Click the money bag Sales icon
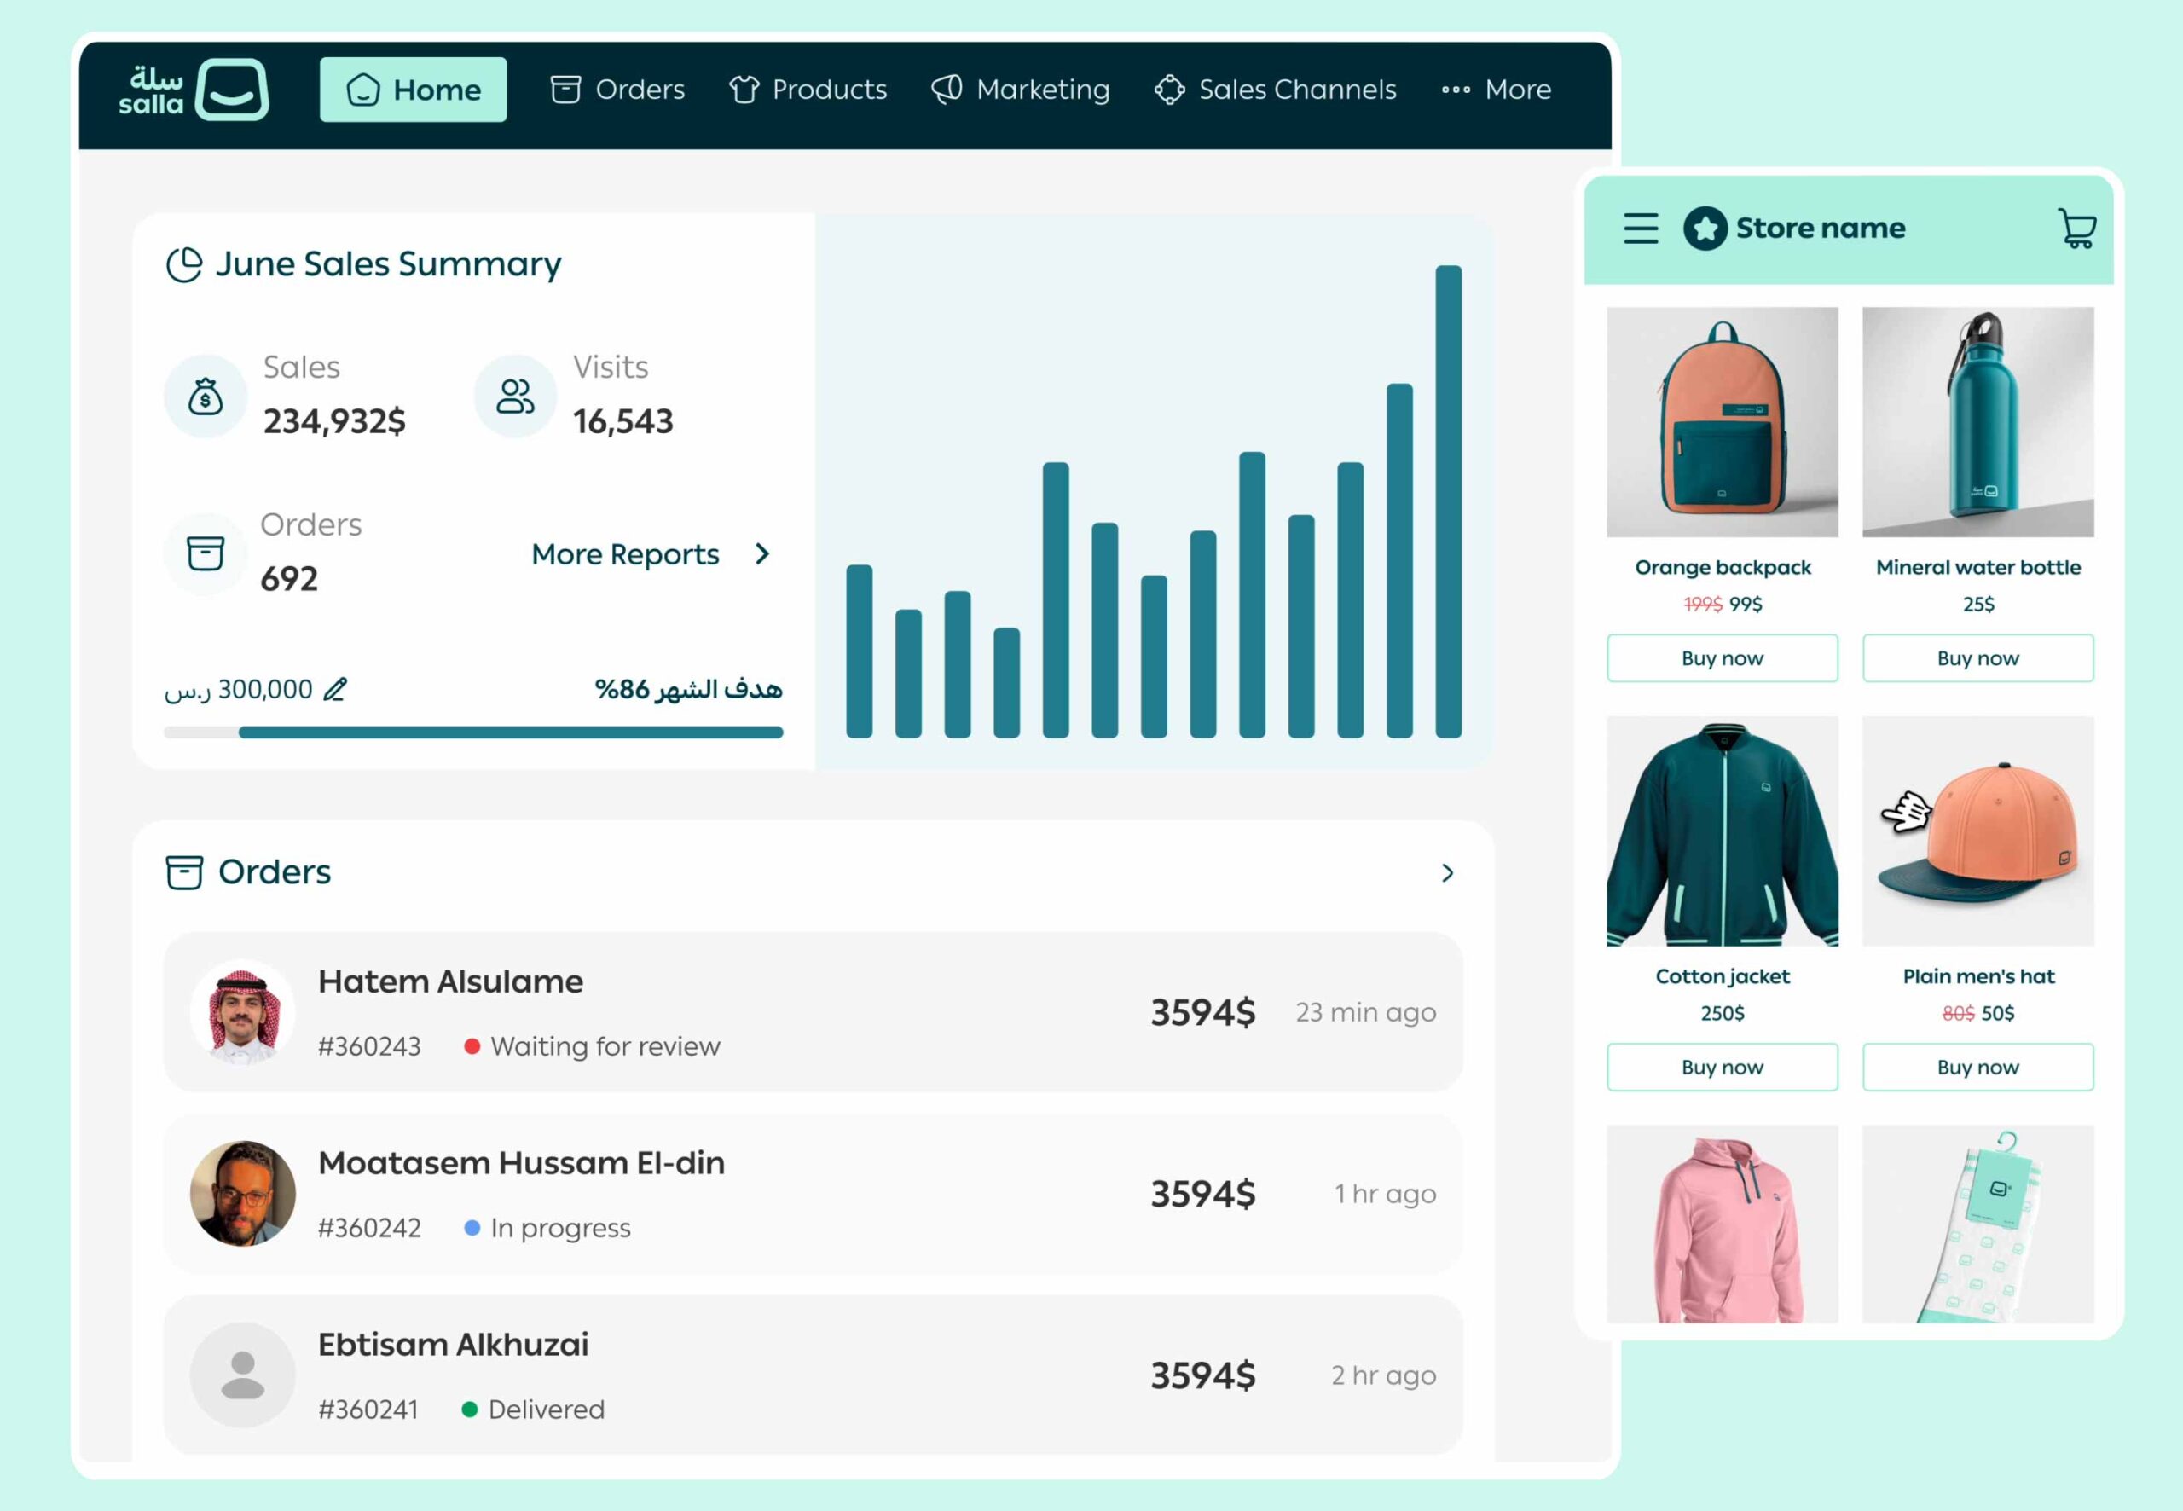 [x=205, y=396]
